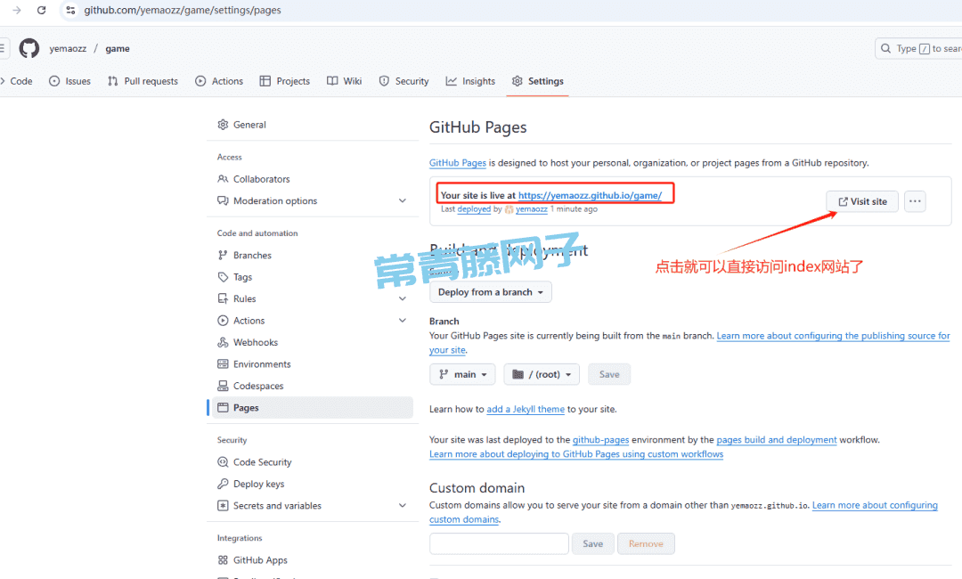
Task: Click the yemaozz avatar in deployment line
Action: point(509,209)
